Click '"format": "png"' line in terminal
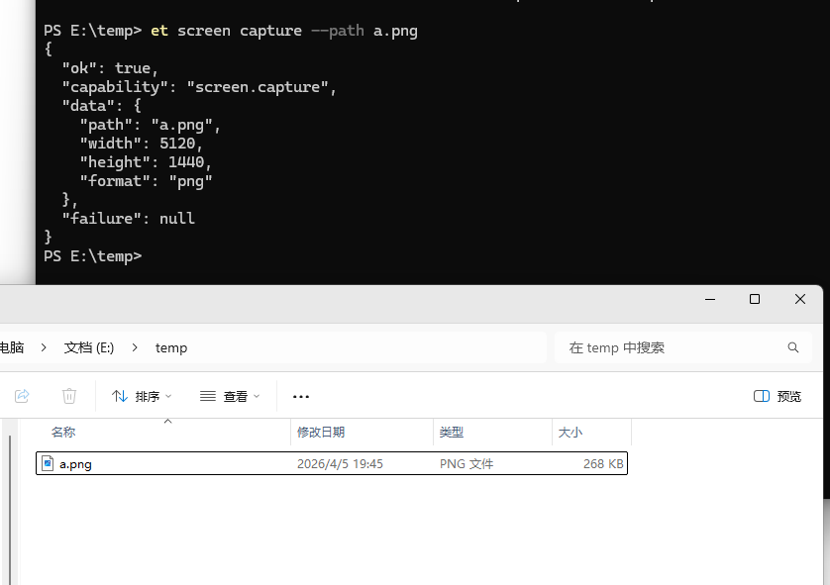The height and width of the screenshot is (585, 830). [x=146, y=181]
